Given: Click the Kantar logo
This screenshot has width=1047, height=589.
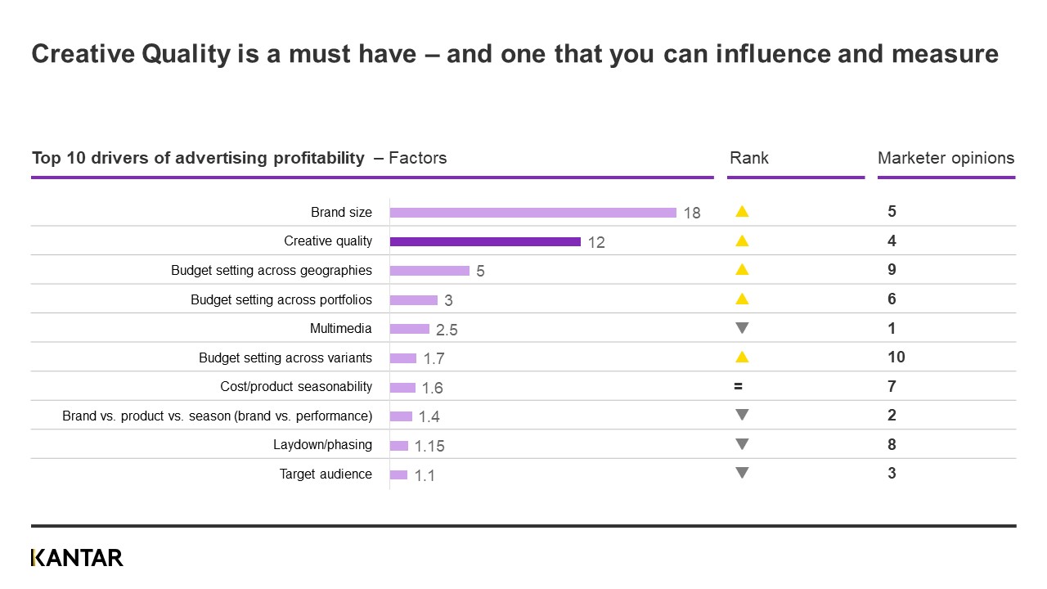Looking at the screenshot, I should tap(77, 558).
